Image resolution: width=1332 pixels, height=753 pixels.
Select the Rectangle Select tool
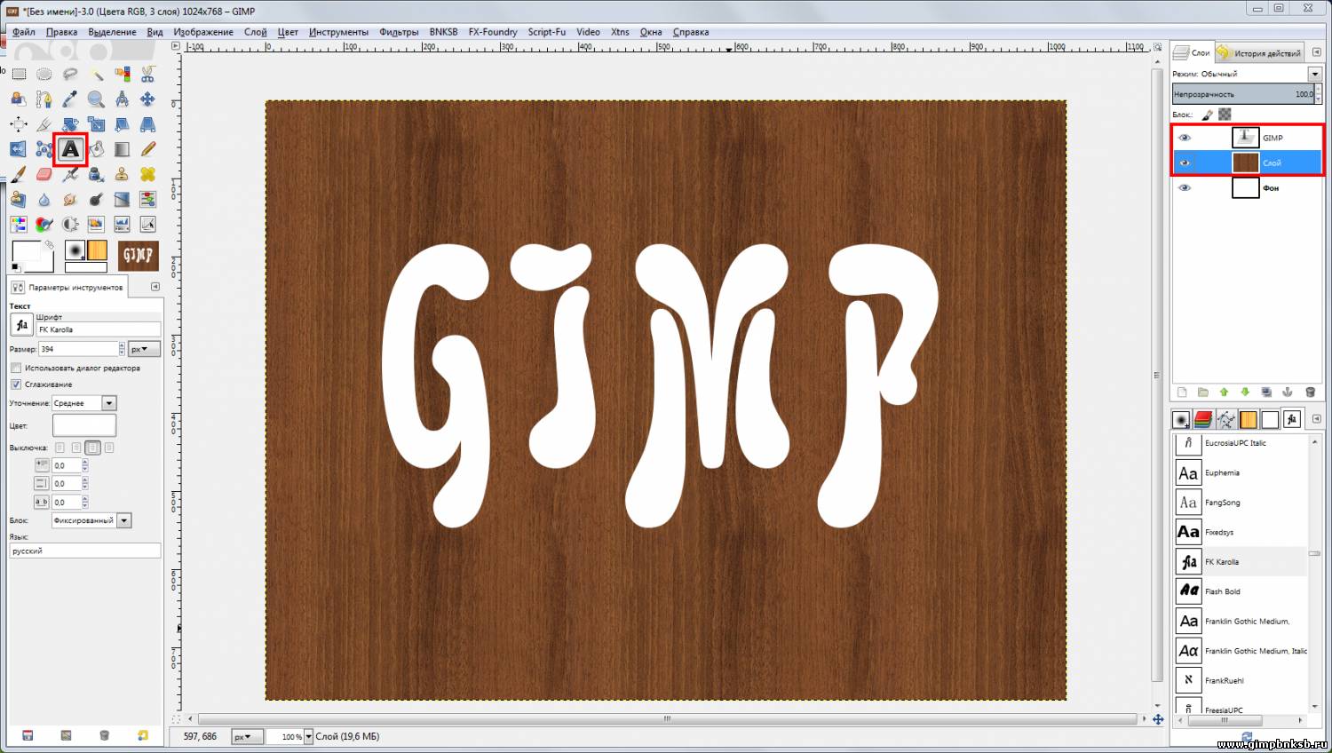(x=19, y=74)
